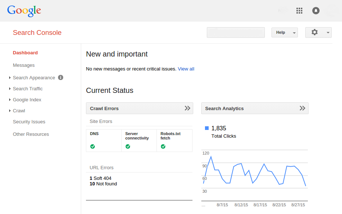
Task: Click the Google logo
Action: pos(24,11)
